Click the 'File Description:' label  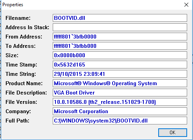coord(26,93)
